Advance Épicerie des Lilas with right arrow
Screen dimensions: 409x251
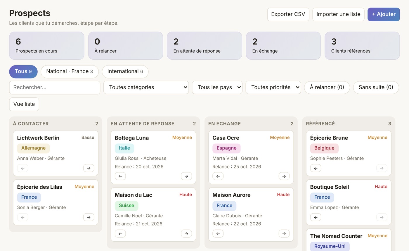tap(89, 217)
